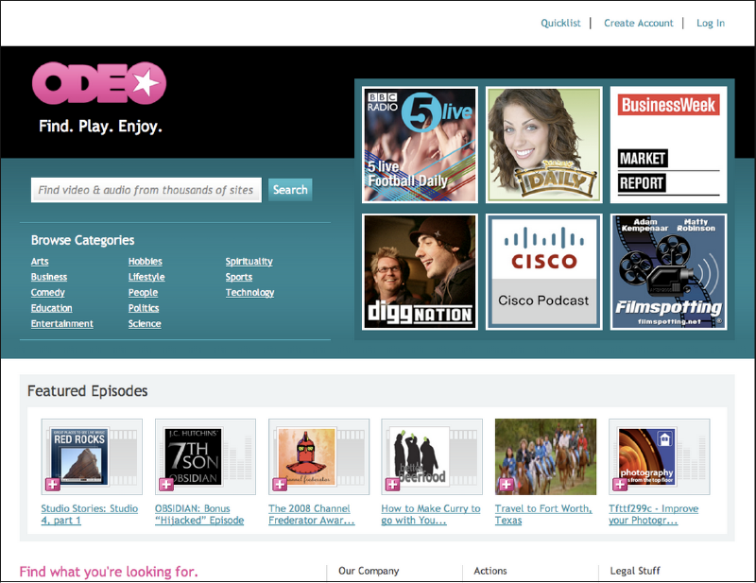Open better beerfood episode thumbnail
The width and height of the screenshot is (756, 583).
432,456
